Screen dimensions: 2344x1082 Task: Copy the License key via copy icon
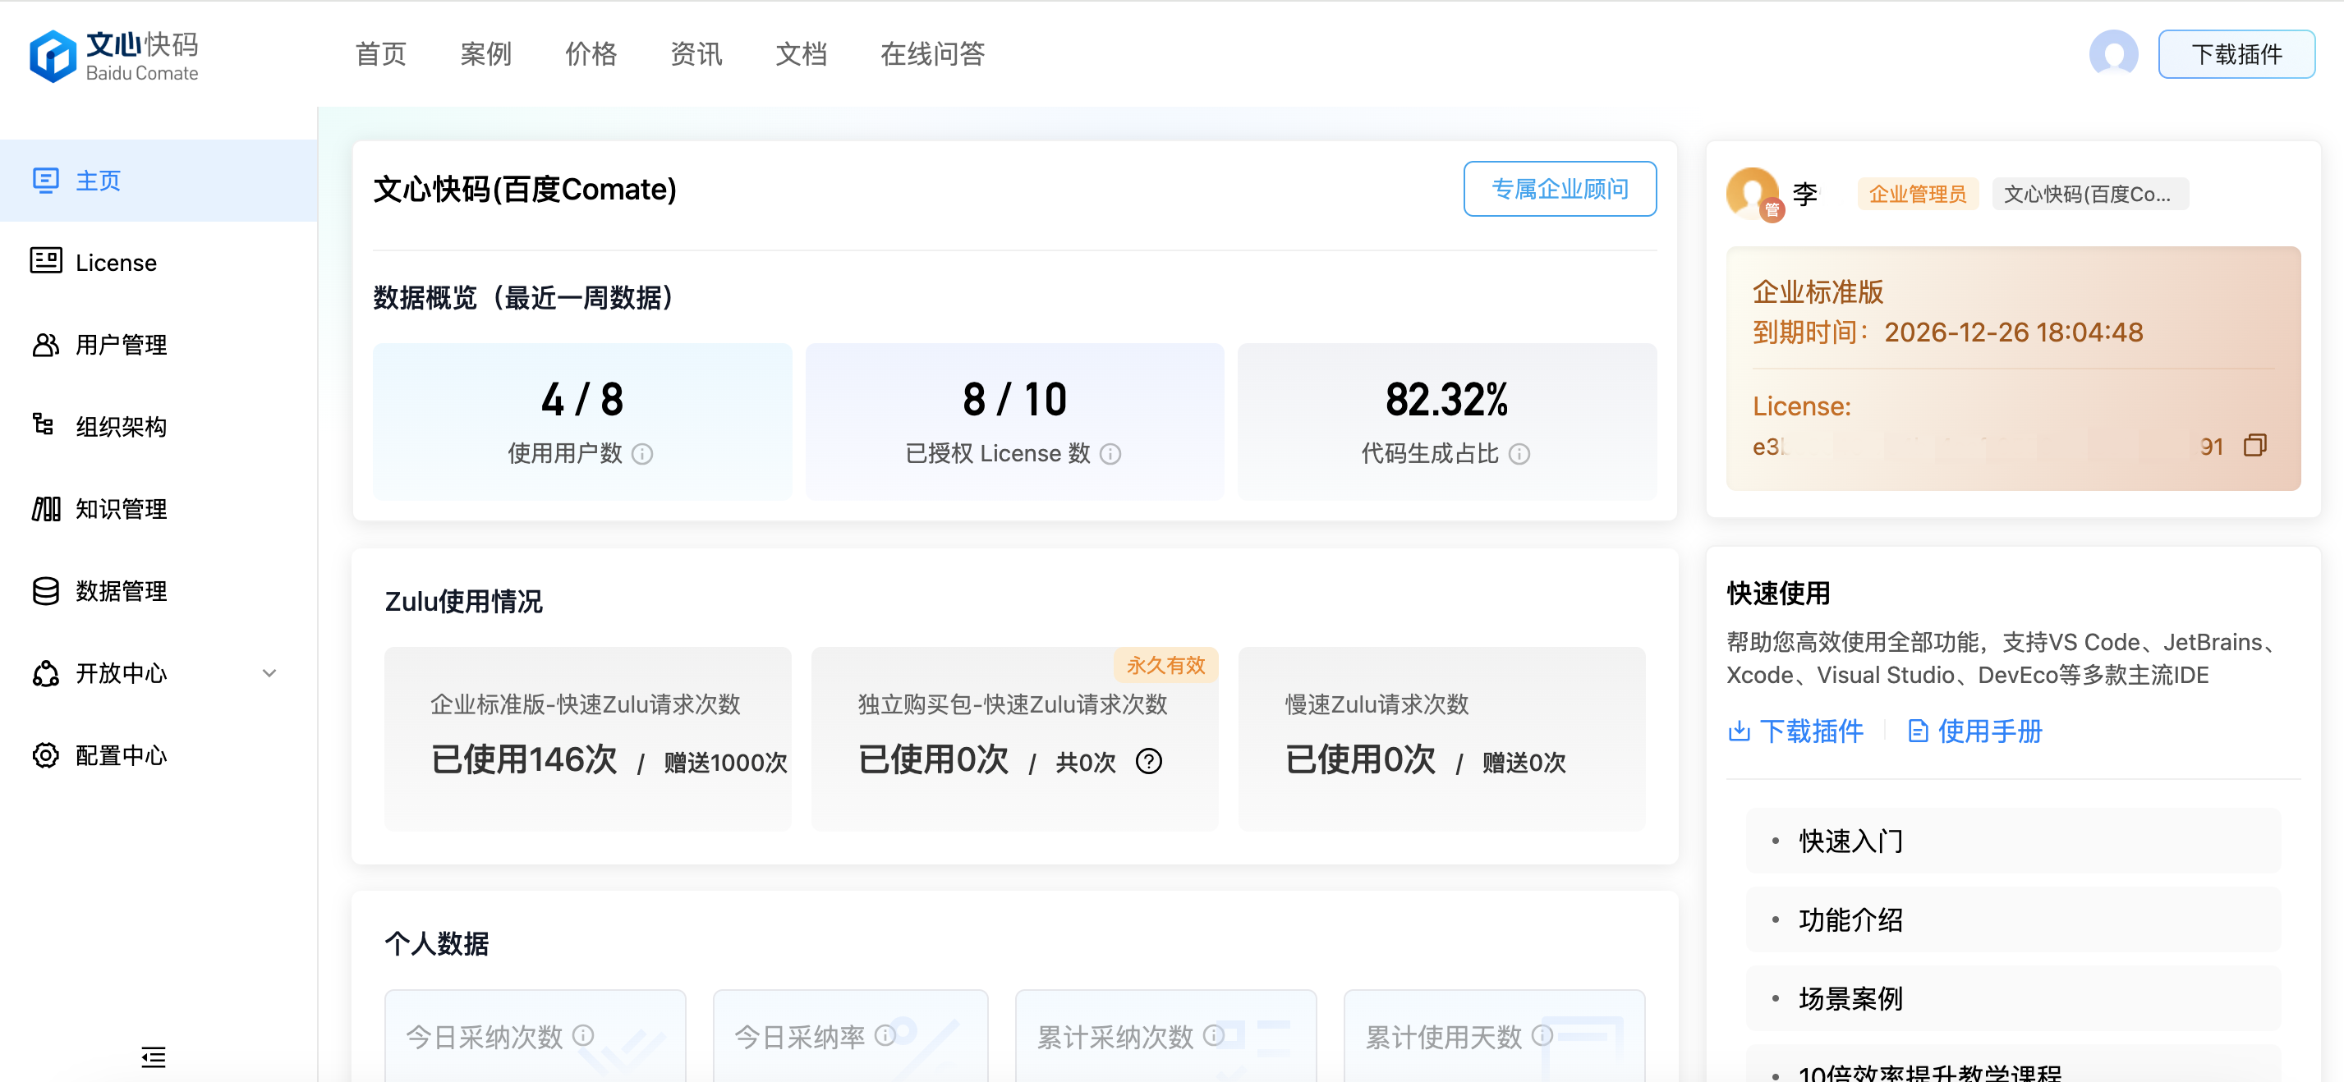pyautogui.click(x=2254, y=446)
